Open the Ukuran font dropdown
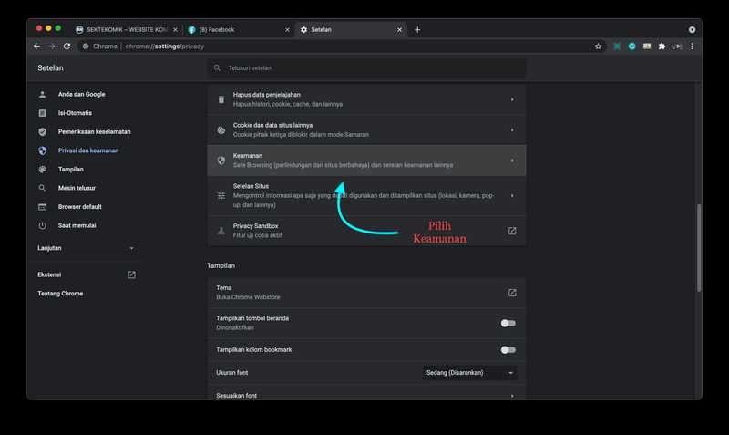The height and width of the screenshot is (435, 729). click(x=470, y=373)
